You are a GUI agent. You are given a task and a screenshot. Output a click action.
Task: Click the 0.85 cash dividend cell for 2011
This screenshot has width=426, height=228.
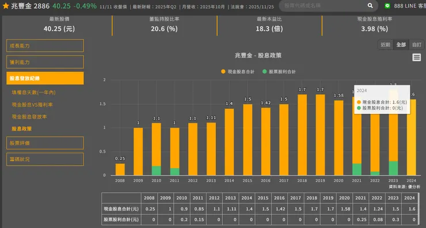pyautogui.click(x=199, y=209)
